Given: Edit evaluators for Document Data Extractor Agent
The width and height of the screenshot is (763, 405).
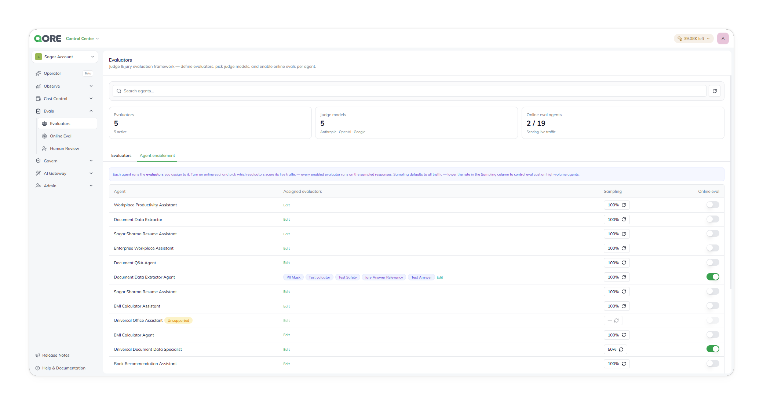Looking at the screenshot, I should (x=440, y=277).
